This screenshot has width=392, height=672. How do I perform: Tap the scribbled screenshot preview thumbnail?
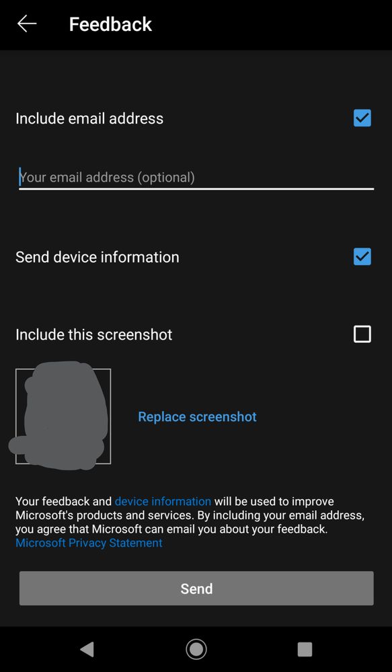point(63,416)
